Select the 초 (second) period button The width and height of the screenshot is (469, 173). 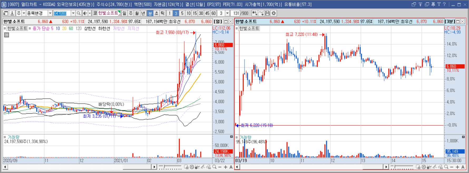156,13
